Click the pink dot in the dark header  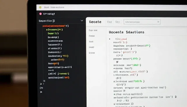coord(41,14)
